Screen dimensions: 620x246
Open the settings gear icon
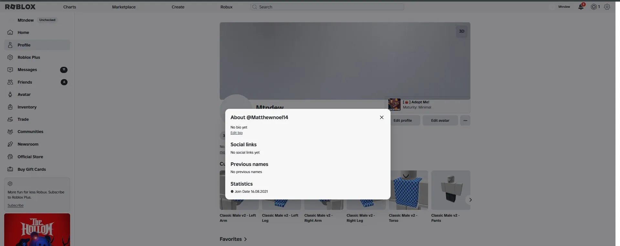(x=607, y=7)
